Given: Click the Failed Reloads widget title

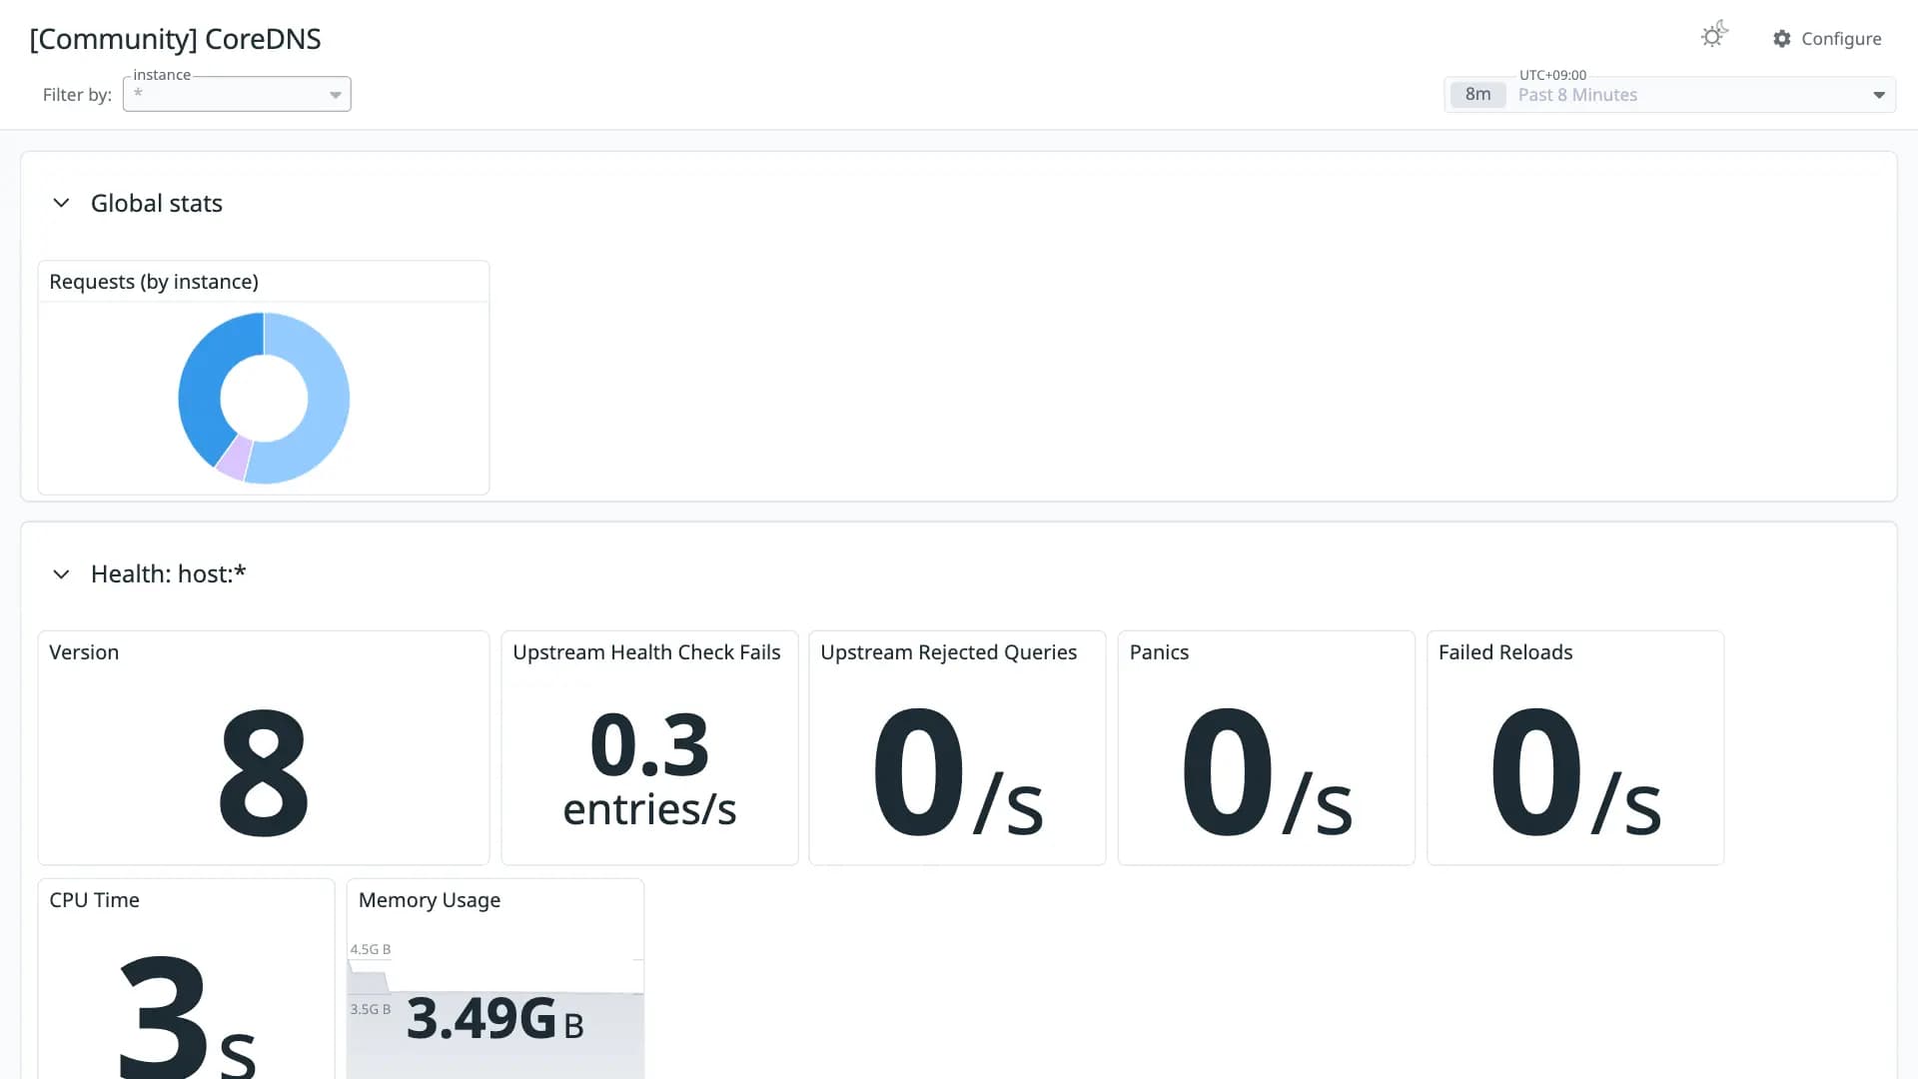Looking at the screenshot, I should (x=1505, y=652).
